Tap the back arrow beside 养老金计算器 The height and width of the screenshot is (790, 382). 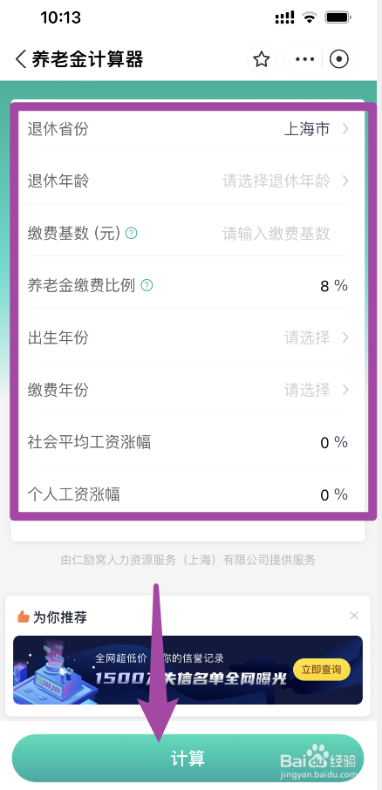pyautogui.click(x=20, y=59)
